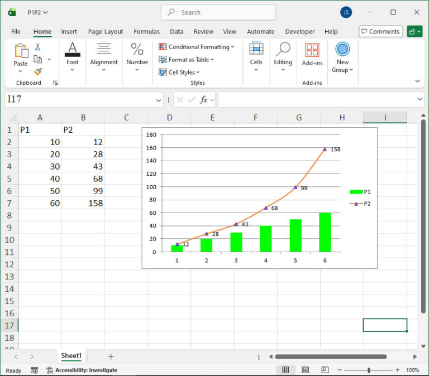Switch to Page Break Preview icon
The image size is (429, 376).
[x=325, y=370]
